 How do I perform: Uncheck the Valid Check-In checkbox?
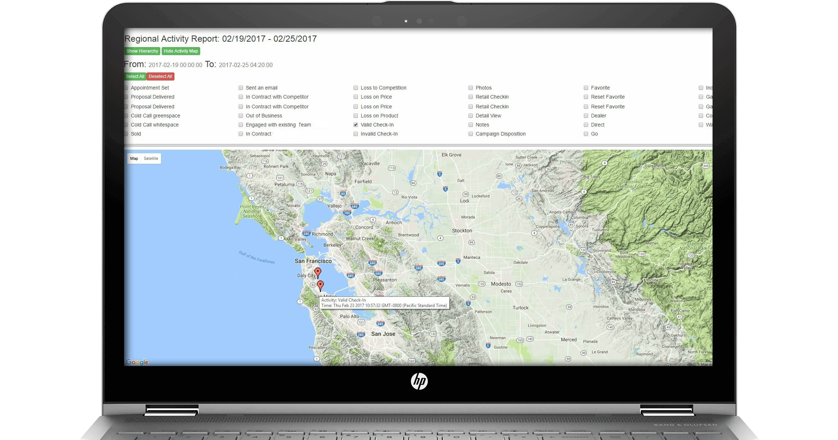pos(356,125)
